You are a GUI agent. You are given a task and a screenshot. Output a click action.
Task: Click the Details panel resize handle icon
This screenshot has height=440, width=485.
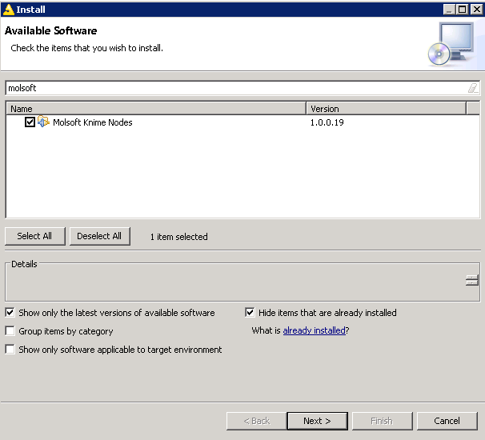[471, 280]
